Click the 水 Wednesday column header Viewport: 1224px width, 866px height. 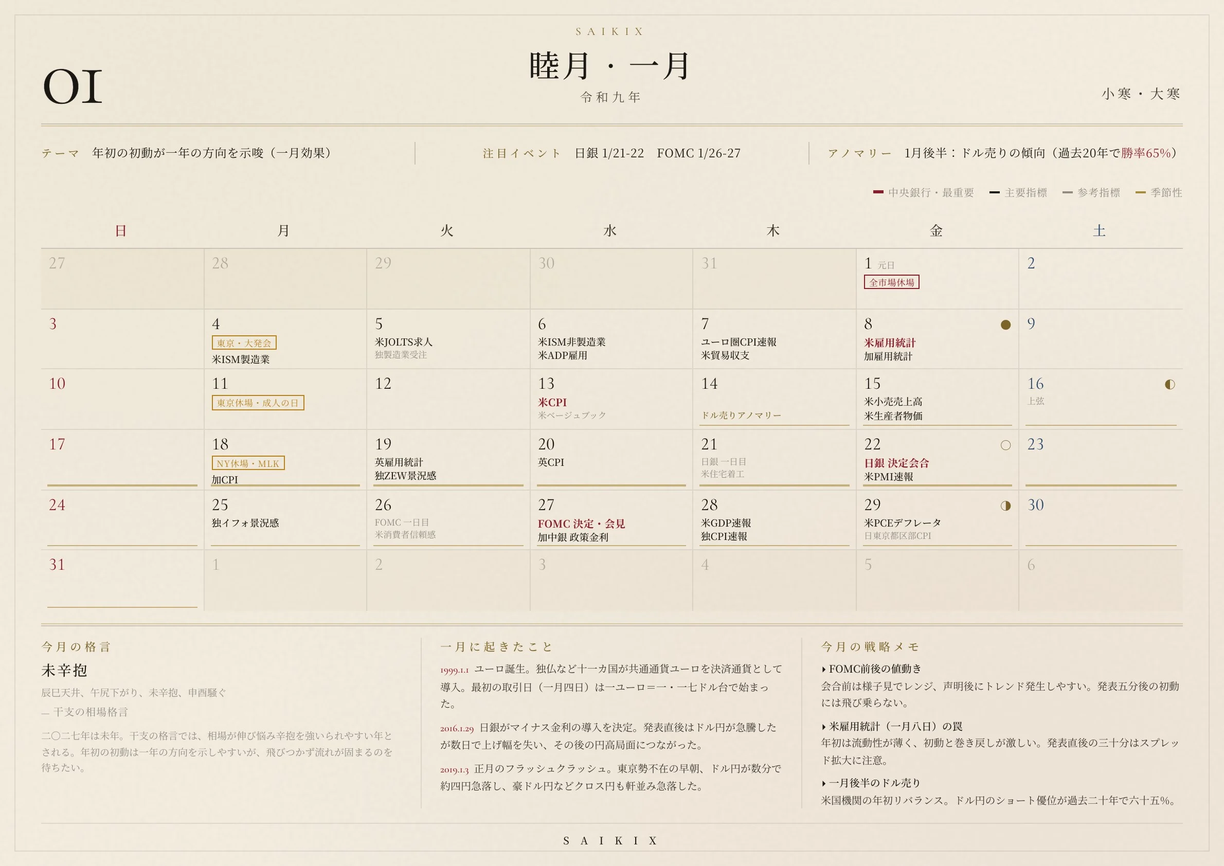coord(610,231)
